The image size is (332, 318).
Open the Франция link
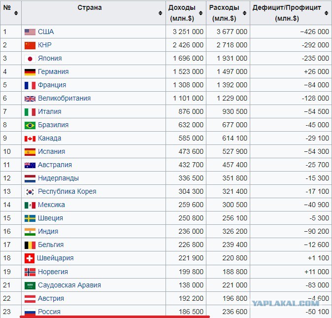point(53,85)
